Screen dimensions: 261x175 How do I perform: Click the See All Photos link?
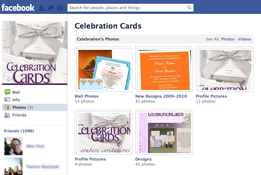pos(228,39)
